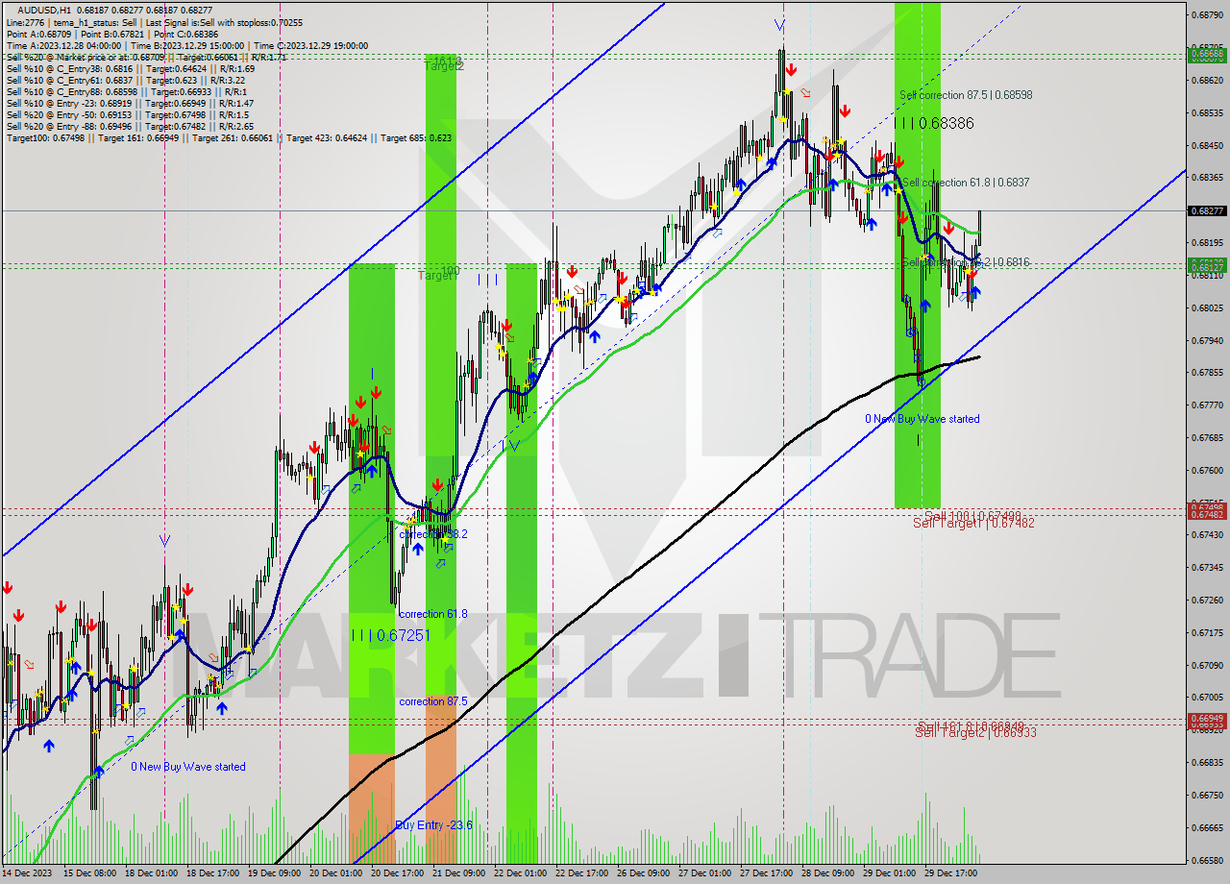
Task: Select the 'Sell correction 61.8 | 0.6837' label
Action: [x=966, y=183]
